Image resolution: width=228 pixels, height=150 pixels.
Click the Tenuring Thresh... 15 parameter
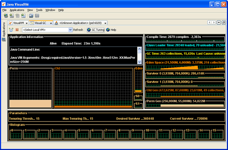click(24, 118)
